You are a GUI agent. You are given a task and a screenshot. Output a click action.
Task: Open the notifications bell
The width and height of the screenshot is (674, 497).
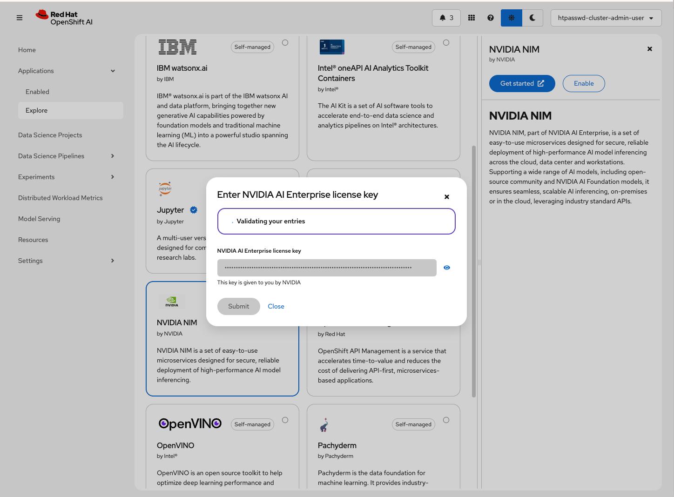tap(446, 18)
